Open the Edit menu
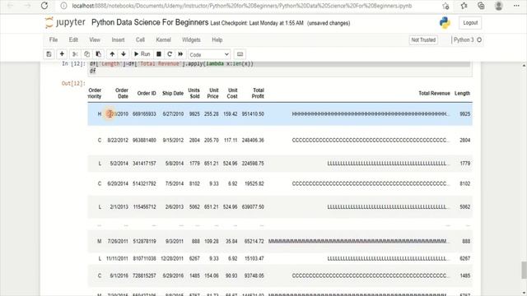Image resolution: width=527 pixels, height=296 pixels. [x=73, y=39]
